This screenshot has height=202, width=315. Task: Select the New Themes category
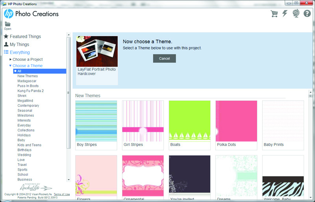pos(28,76)
